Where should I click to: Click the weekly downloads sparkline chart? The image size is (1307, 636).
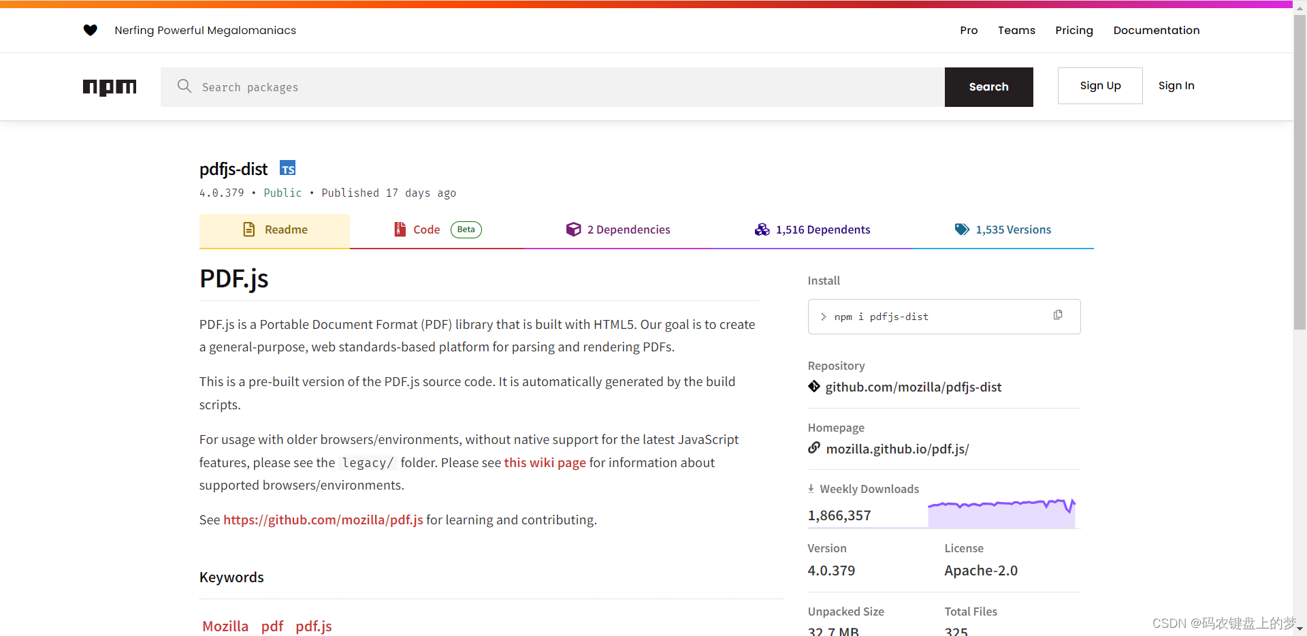(x=1001, y=513)
